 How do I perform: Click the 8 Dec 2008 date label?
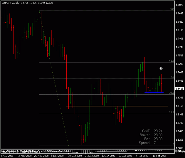point(57,156)
